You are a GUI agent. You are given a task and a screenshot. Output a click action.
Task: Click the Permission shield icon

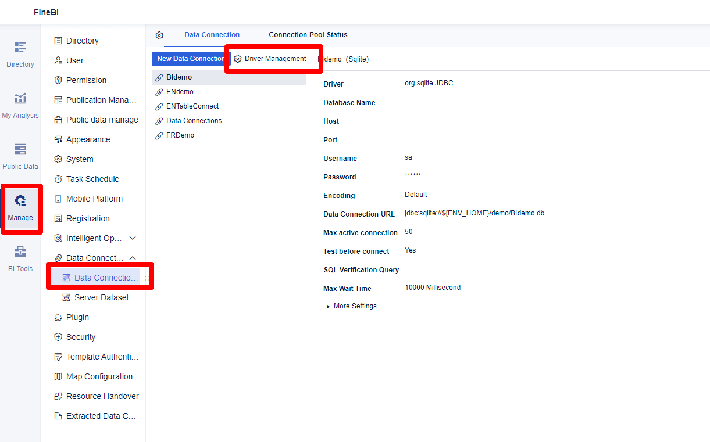pos(58,80)
